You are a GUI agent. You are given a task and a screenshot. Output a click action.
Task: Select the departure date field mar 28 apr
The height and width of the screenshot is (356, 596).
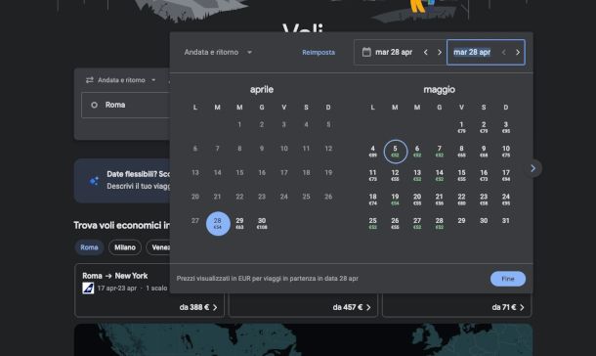394,52
